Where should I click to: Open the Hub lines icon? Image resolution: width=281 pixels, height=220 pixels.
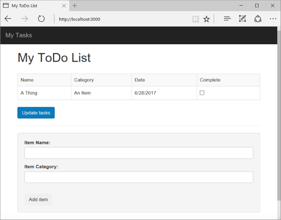point(227,19)
